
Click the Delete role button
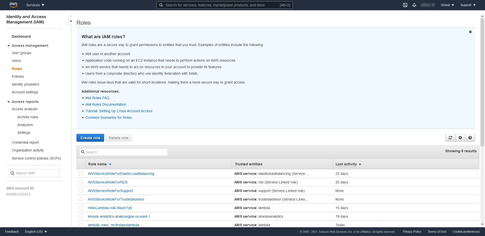pos(119,138)
